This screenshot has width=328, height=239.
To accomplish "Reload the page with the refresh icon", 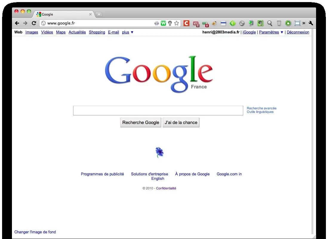I will point(34,23).
